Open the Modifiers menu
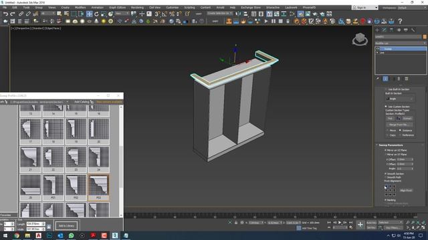This screenshot has height=240, width=428. click(x=80, y=7)
